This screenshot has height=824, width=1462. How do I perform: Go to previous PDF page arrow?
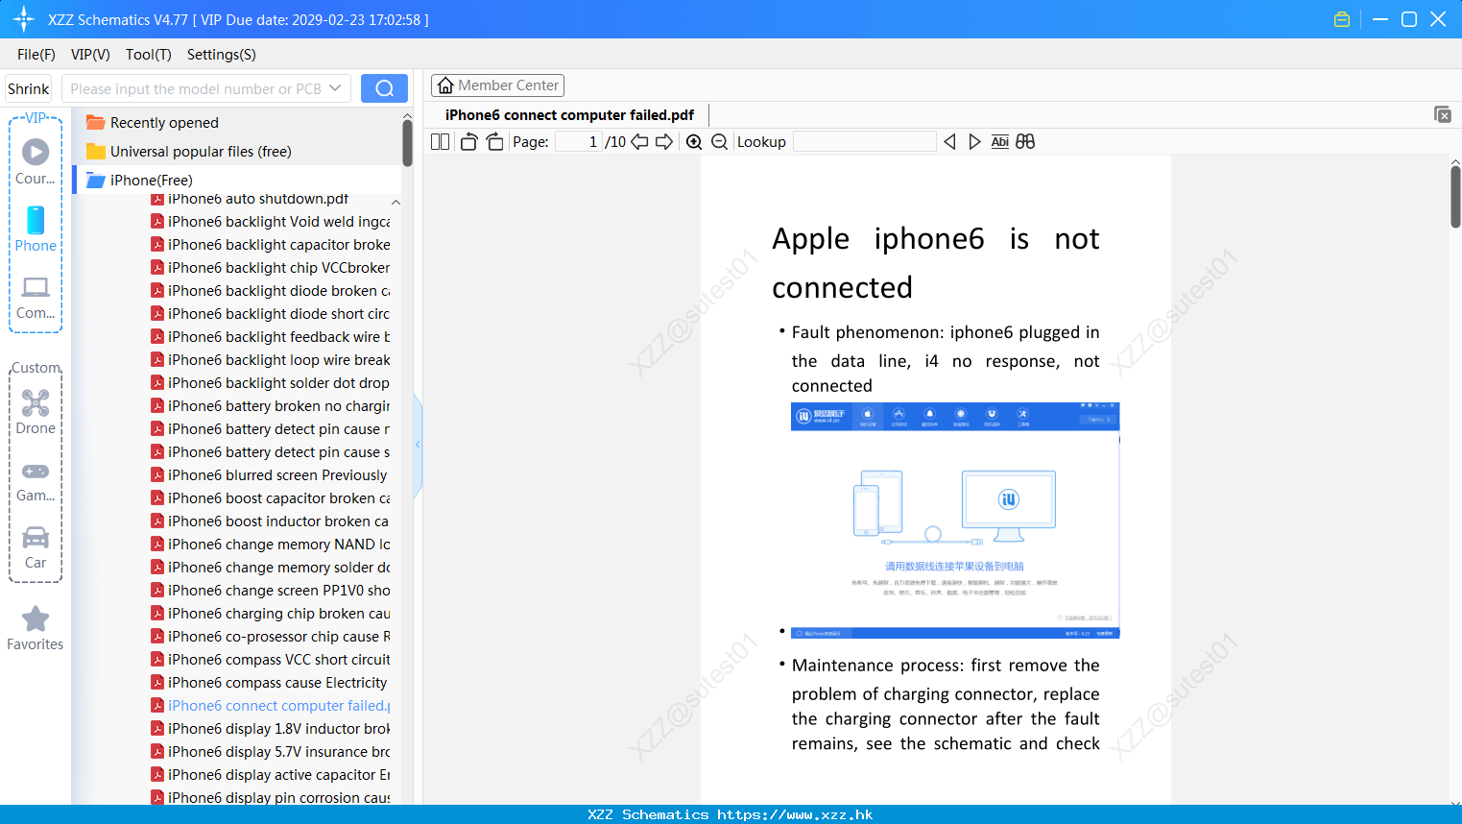(x=639, y=142)
